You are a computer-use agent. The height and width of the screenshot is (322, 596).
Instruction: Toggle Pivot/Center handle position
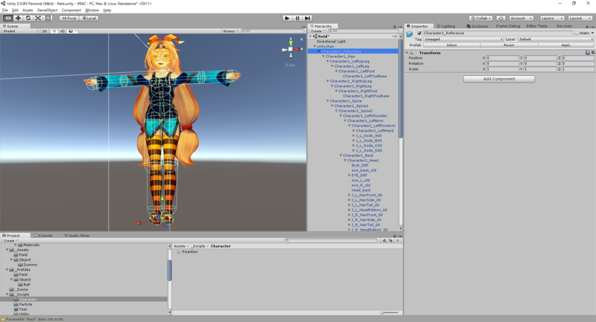point(69,18)
